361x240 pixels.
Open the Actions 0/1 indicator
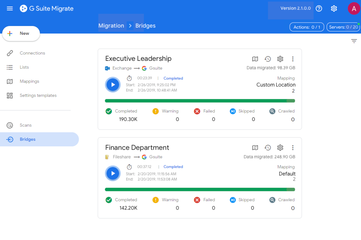307,27
